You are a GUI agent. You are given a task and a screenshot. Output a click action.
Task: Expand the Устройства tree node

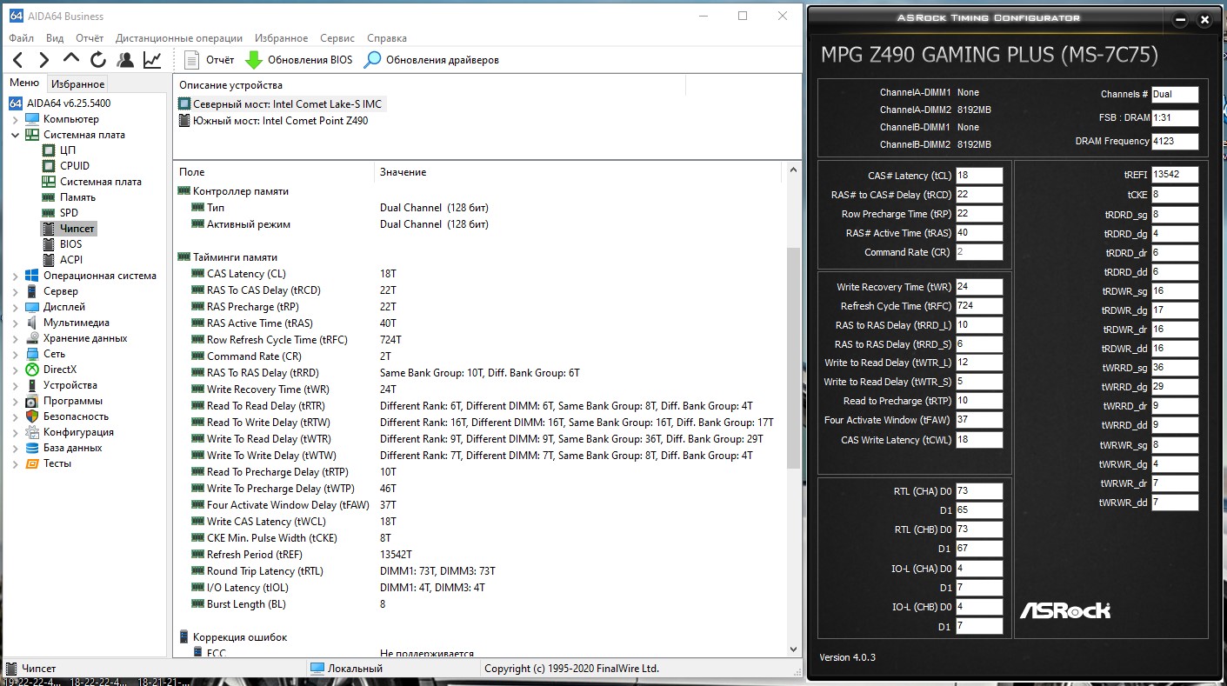coord(15,385)
